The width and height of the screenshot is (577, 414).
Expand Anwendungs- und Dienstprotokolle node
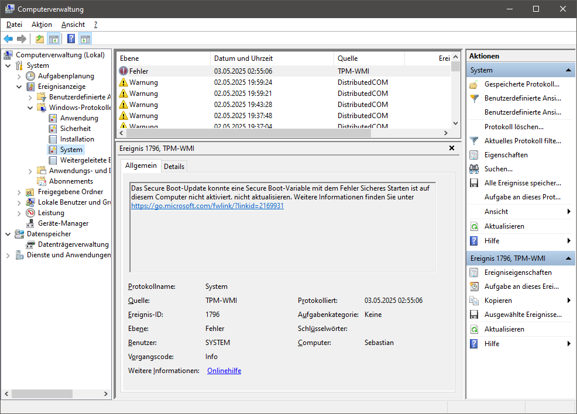(30, 171)
